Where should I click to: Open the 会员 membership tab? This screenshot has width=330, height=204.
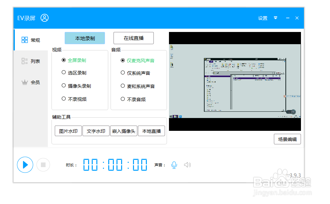pos(31,82)
